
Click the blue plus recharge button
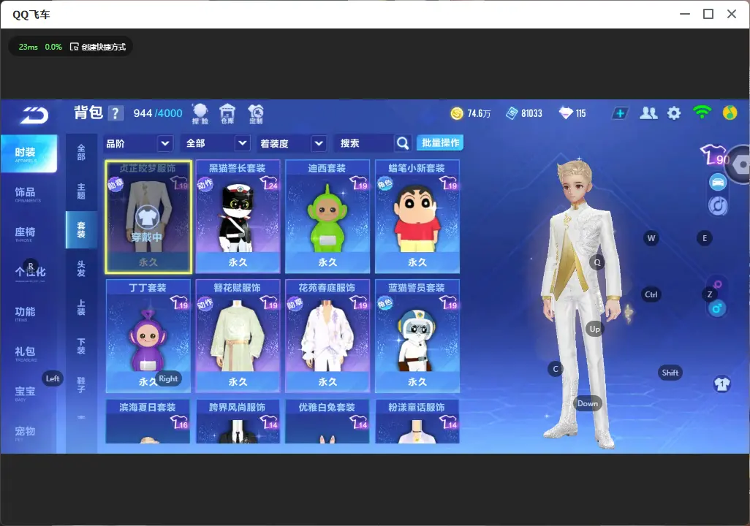click(x=620, y=113)
